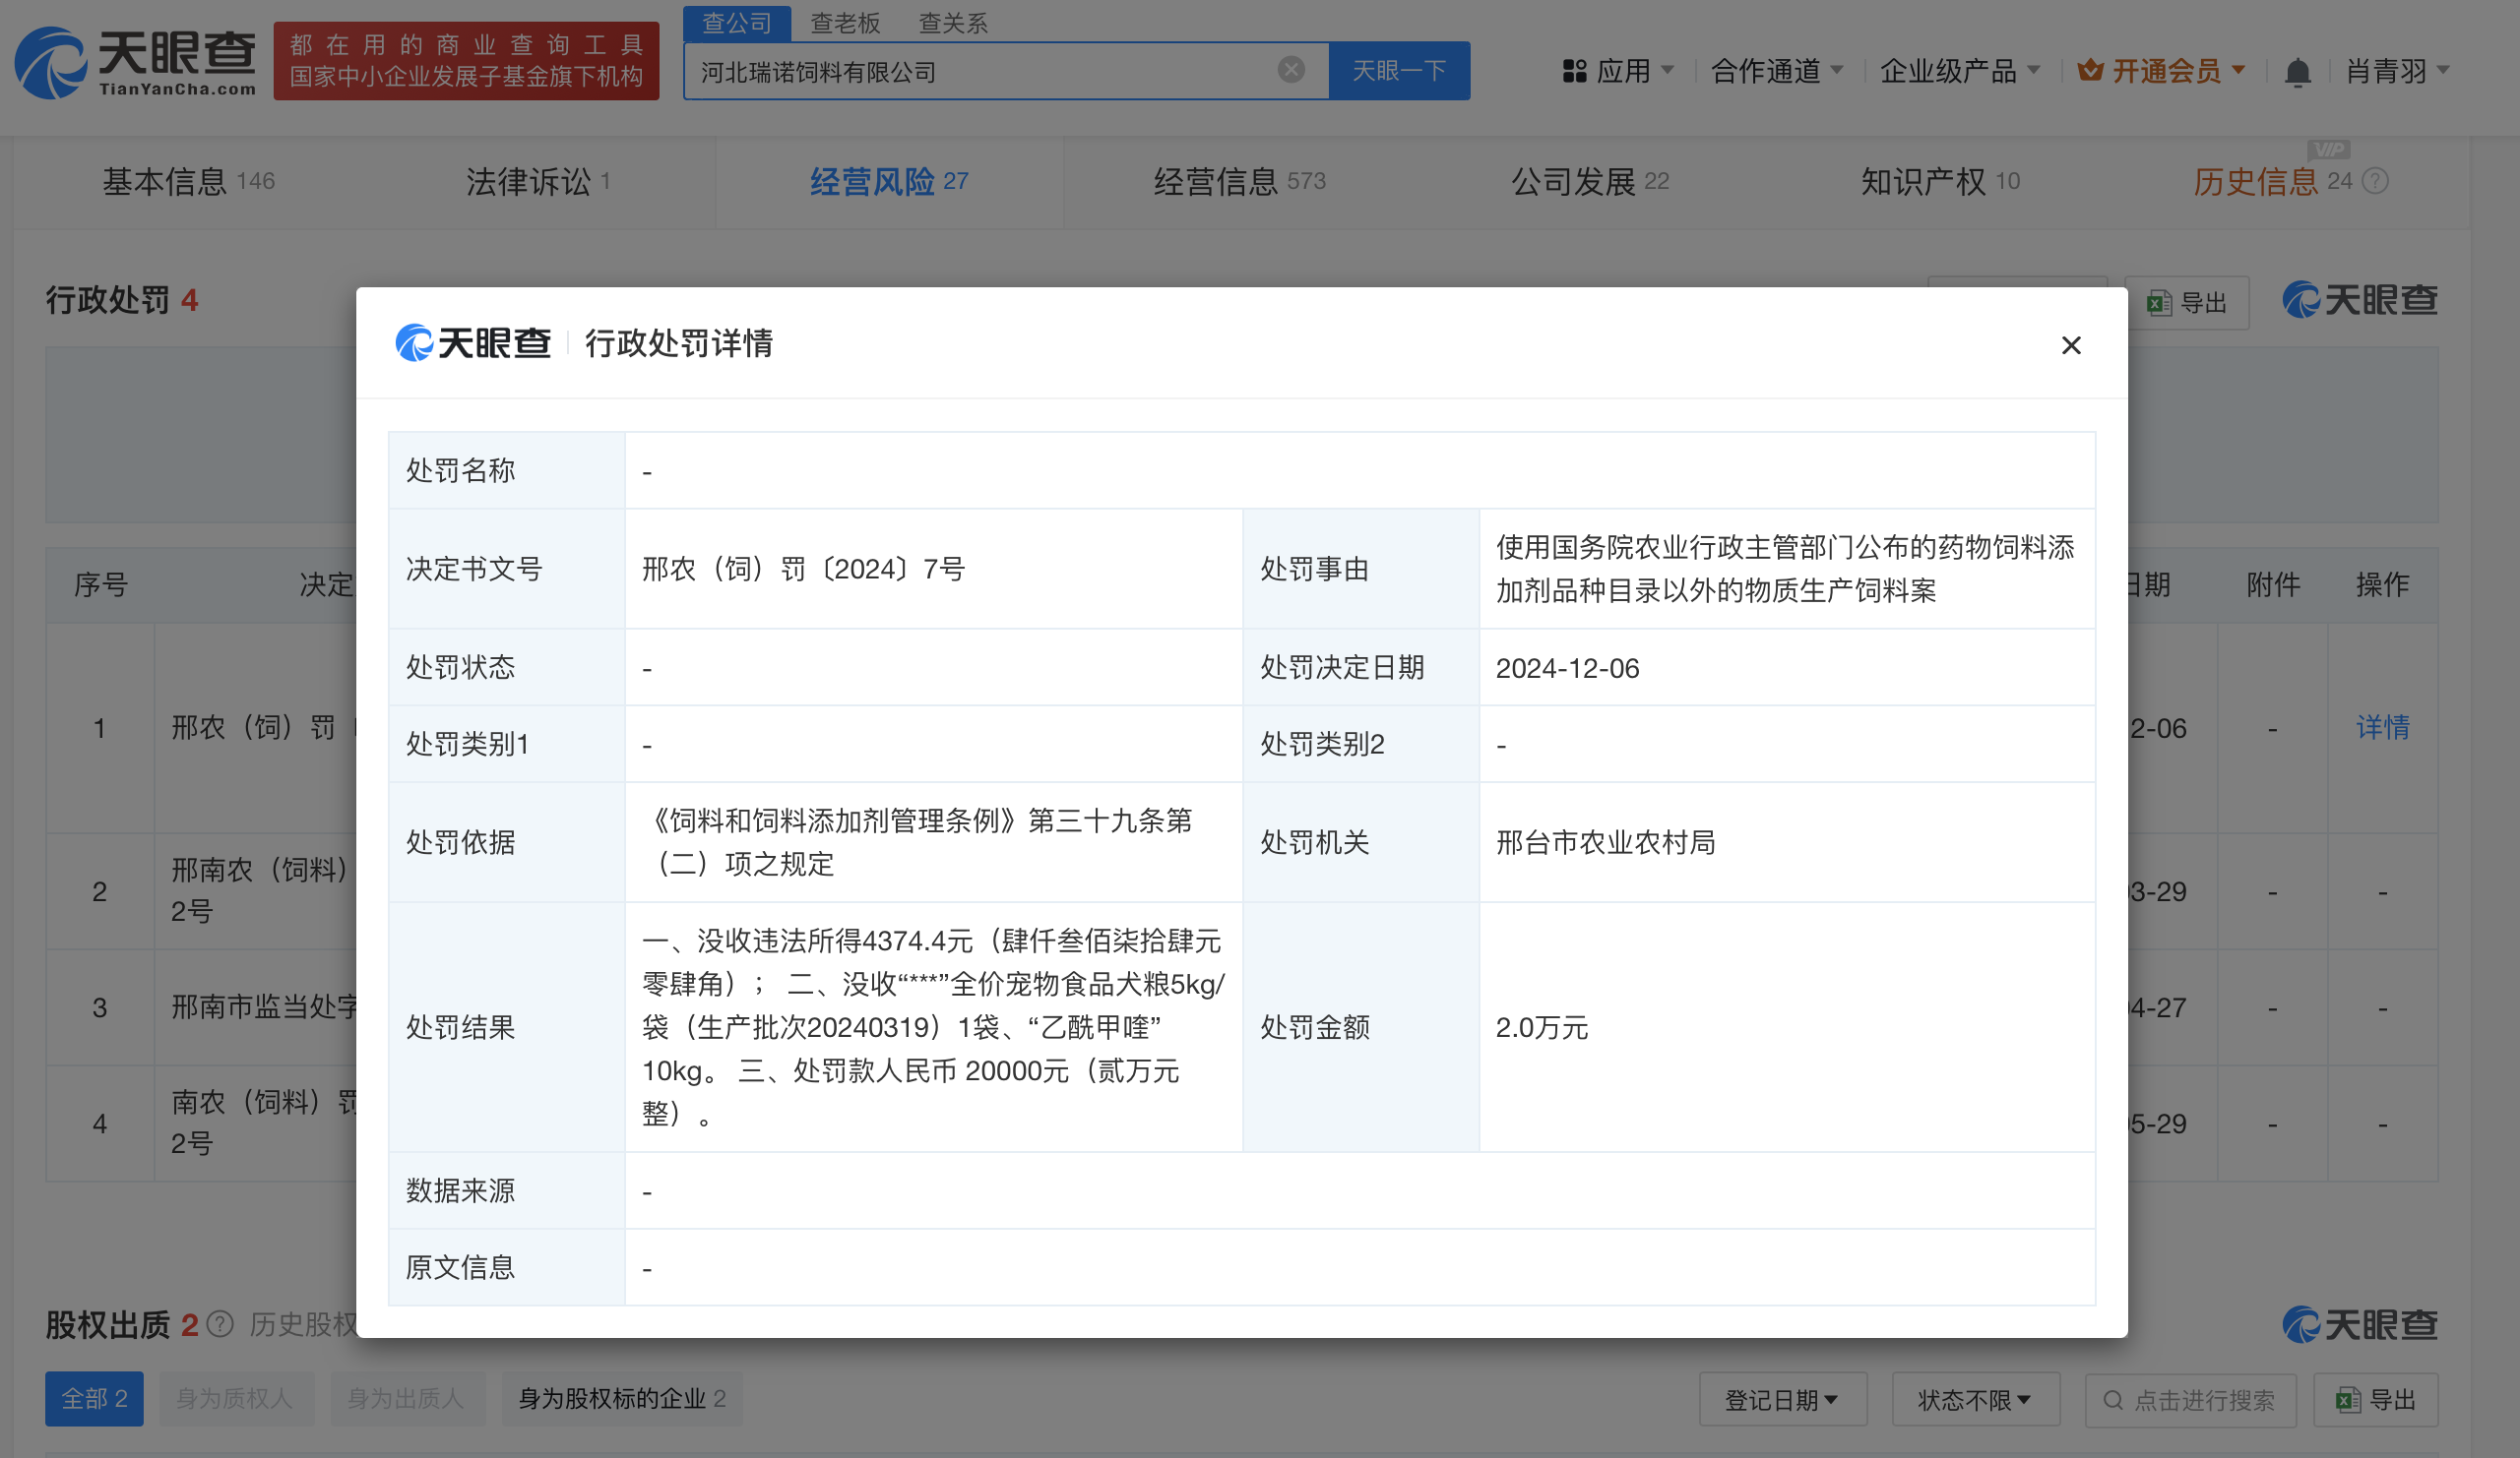The image size is (2520, 1458).
Task: Click 点击进行搜索 search field
Action: click(2190, 1399)
